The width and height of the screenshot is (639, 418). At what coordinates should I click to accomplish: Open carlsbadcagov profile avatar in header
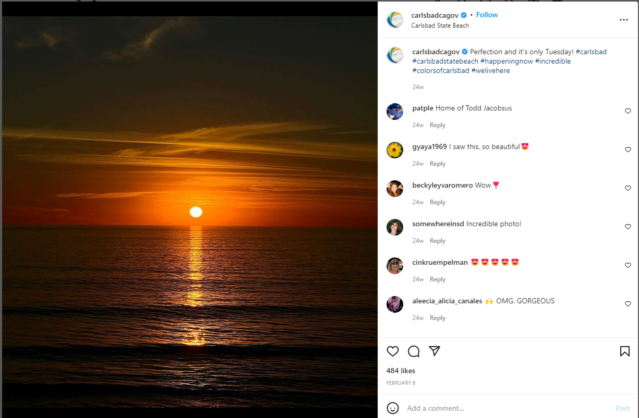(x=395, y=20)
